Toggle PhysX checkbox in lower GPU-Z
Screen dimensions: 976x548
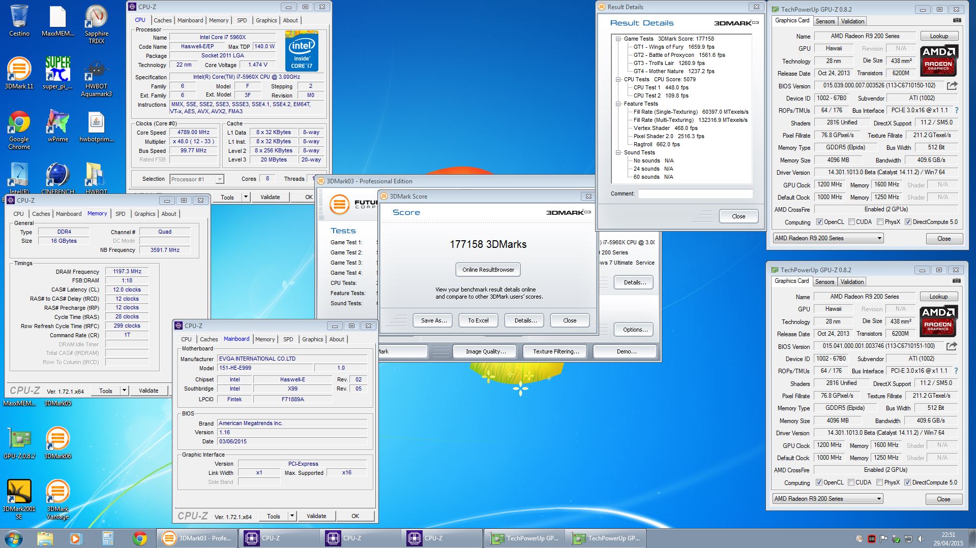coord(879,482)
